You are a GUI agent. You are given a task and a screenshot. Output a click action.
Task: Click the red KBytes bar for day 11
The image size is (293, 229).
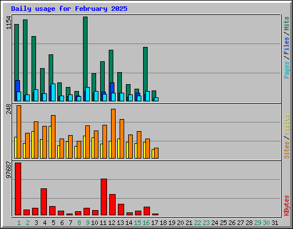tap(104, 197)
